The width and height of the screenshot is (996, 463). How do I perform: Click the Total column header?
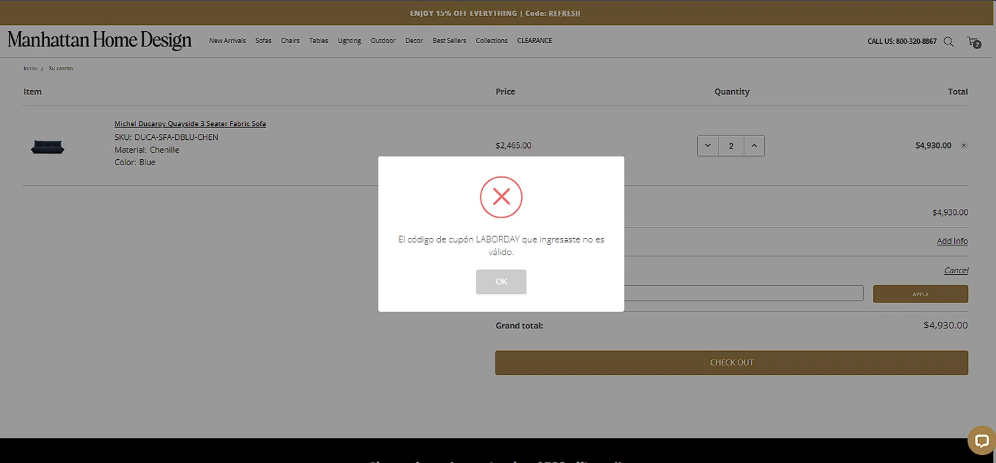(x=957, y=92)
